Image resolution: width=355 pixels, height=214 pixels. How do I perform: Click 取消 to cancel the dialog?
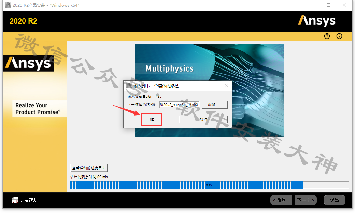click(x=203, y=119)
